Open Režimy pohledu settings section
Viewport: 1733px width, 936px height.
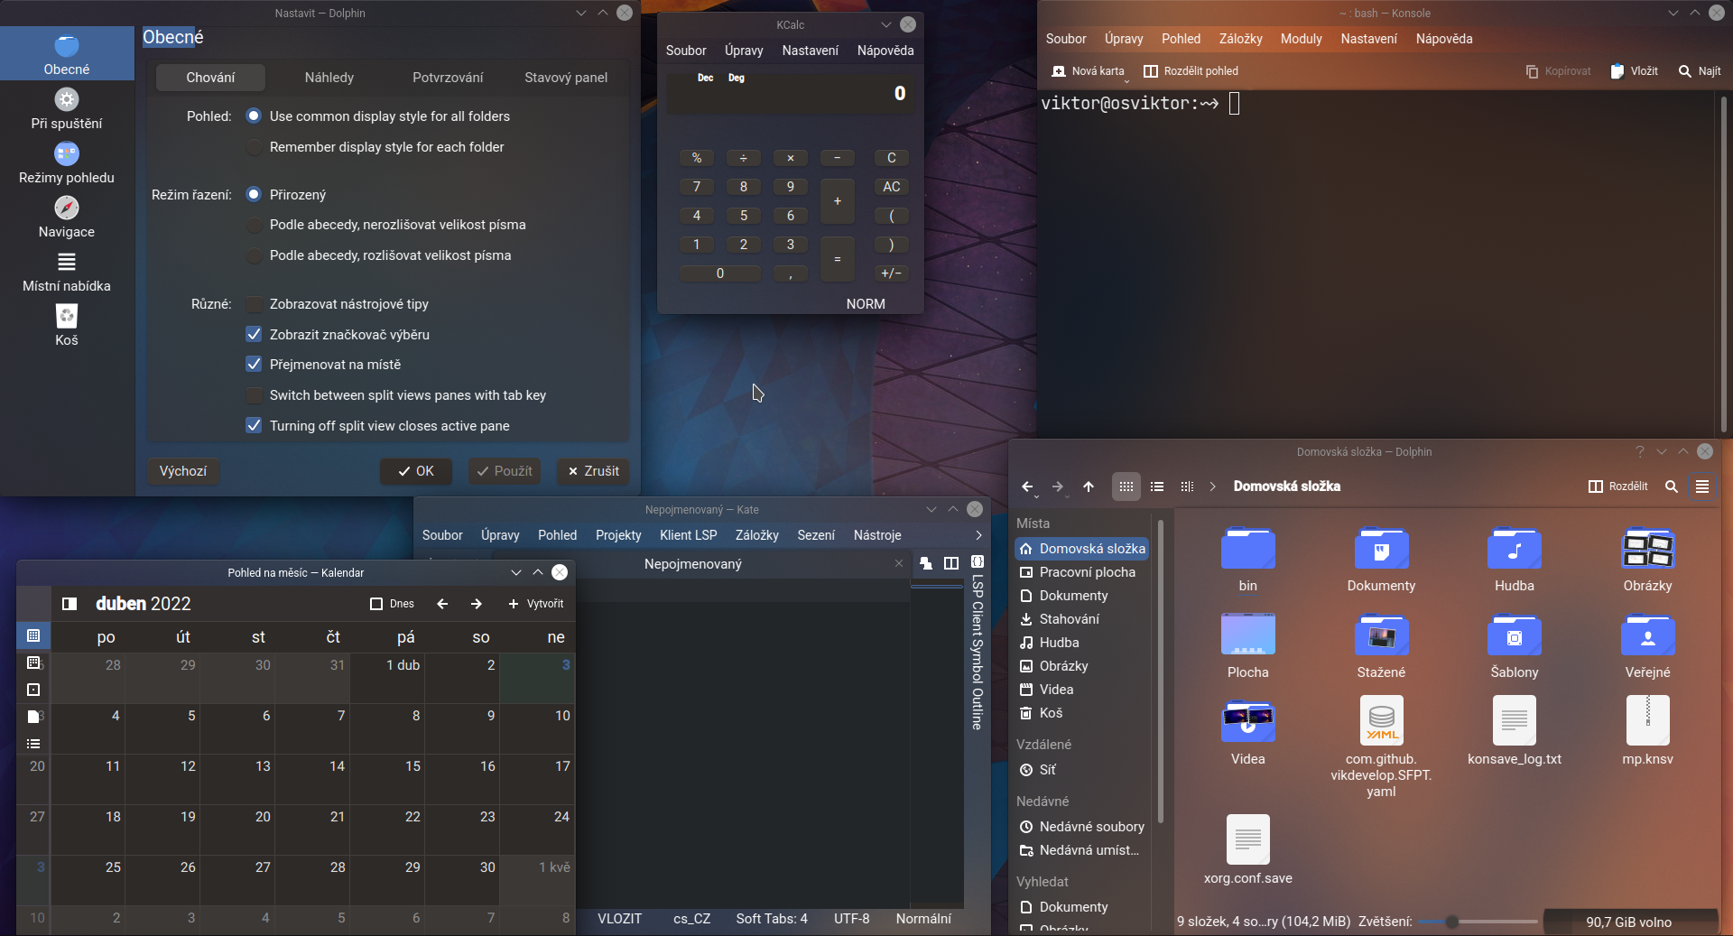(x=67, y=162)
